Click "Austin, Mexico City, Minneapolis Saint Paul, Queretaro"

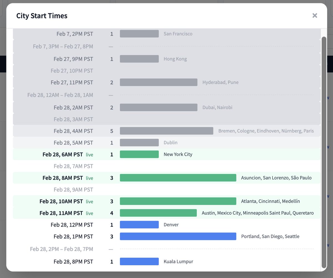[x=258, y=213]
